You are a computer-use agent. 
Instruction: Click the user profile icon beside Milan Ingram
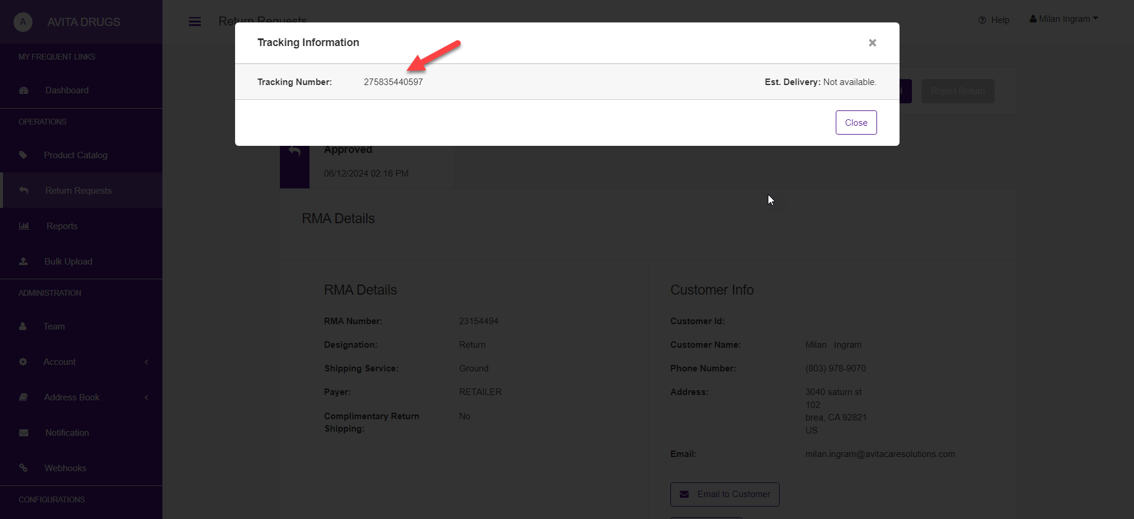[1033, 19]
